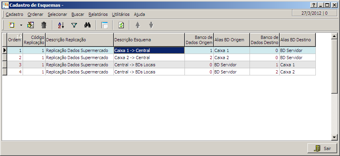Click the Move Up arrow icon

click(x=138, y=25)
